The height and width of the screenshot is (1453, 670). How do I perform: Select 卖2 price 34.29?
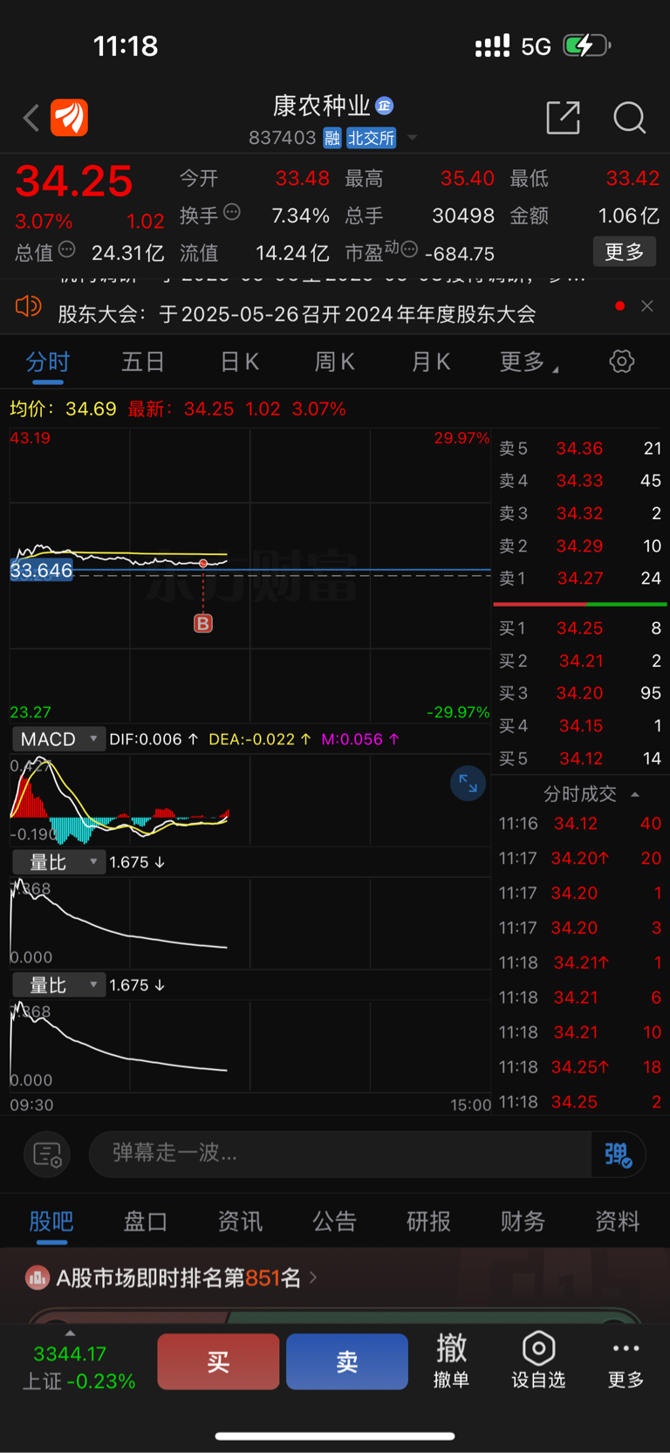(x=579, y=546)
